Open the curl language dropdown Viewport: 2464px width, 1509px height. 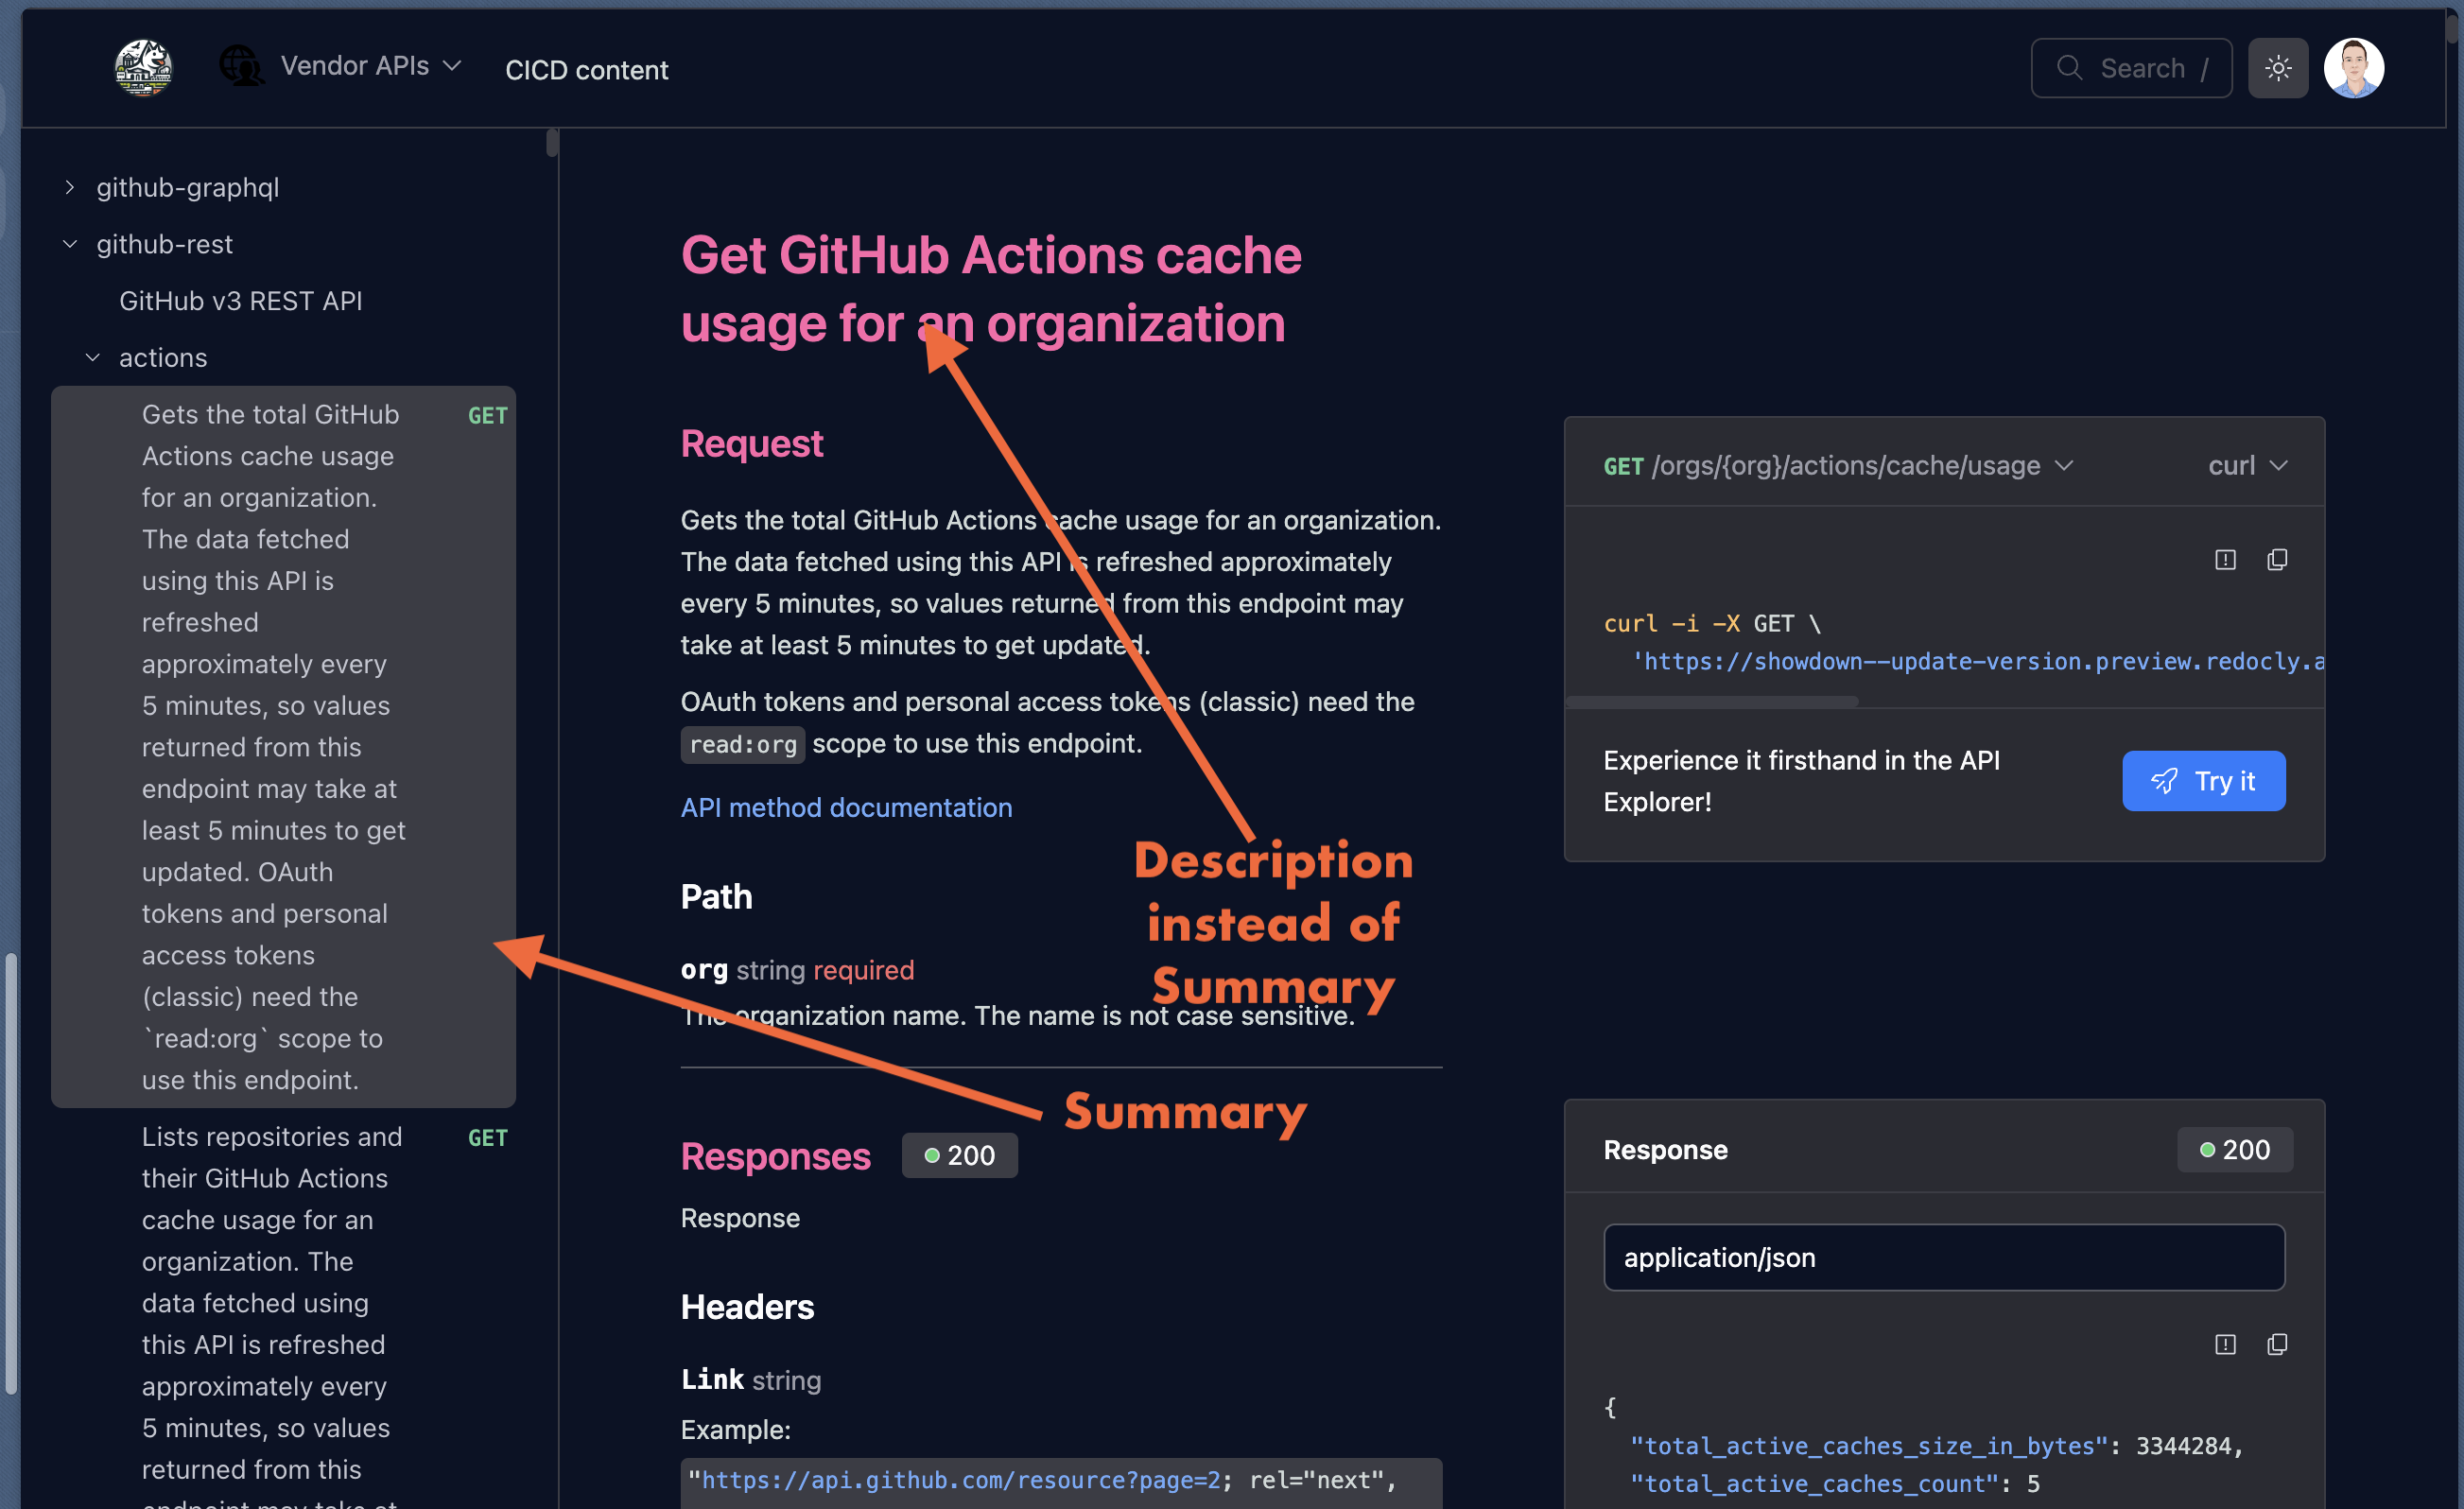point(2247,465)
